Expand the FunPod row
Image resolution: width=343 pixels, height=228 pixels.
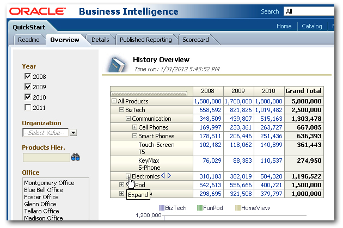pos(121,184)
